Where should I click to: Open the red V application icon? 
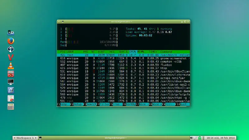pos(11,57)
